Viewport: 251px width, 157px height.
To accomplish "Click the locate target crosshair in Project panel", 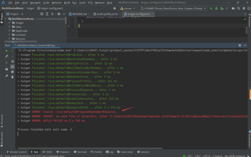I will pyautogui.click(x=42, y=14).
